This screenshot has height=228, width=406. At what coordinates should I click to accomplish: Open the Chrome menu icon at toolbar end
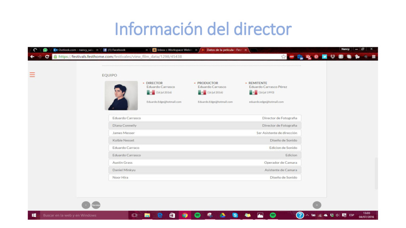tap(373, 57)
